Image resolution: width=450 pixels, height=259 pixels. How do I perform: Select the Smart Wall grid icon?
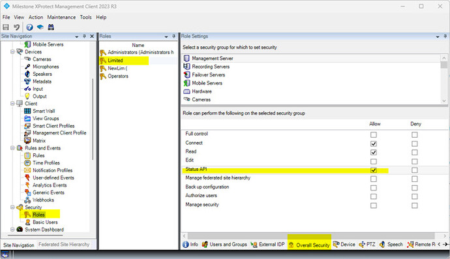pos(27,111)
